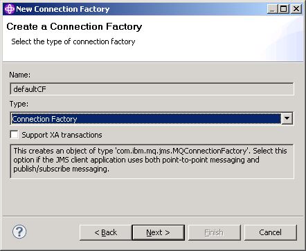The width and height of the screenshot is (306, 251).
Task: Close the dialog with the X button
Action: [296, 9]
